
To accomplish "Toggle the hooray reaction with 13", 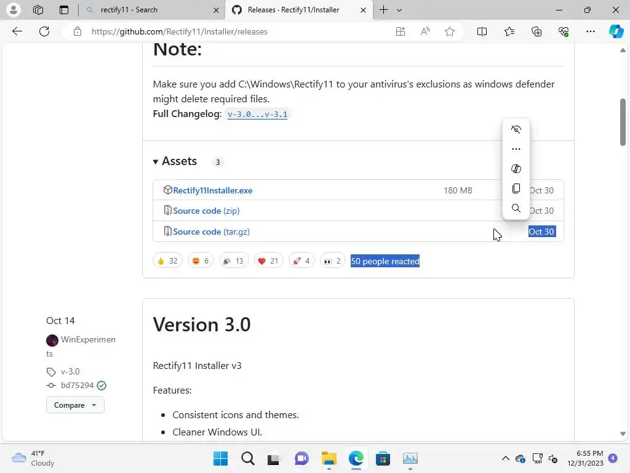I will pos(233,261).
